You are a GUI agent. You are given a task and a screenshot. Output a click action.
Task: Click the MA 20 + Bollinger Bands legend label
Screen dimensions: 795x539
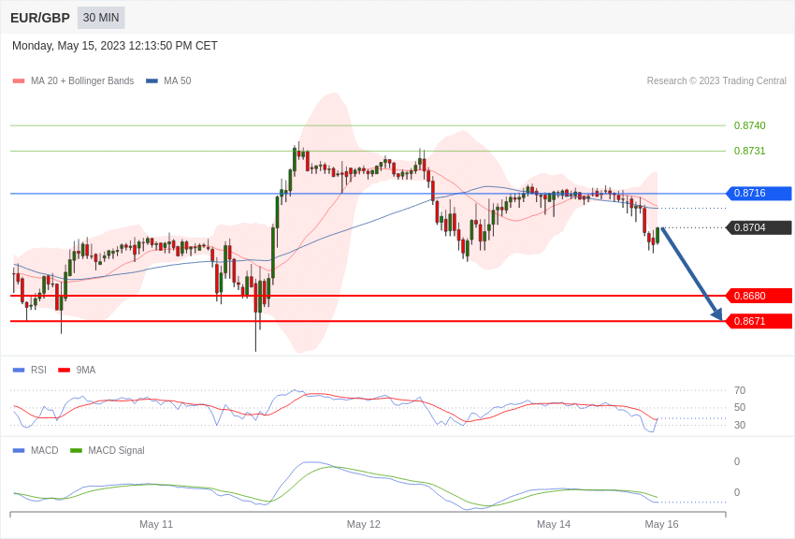coord(82,80)
